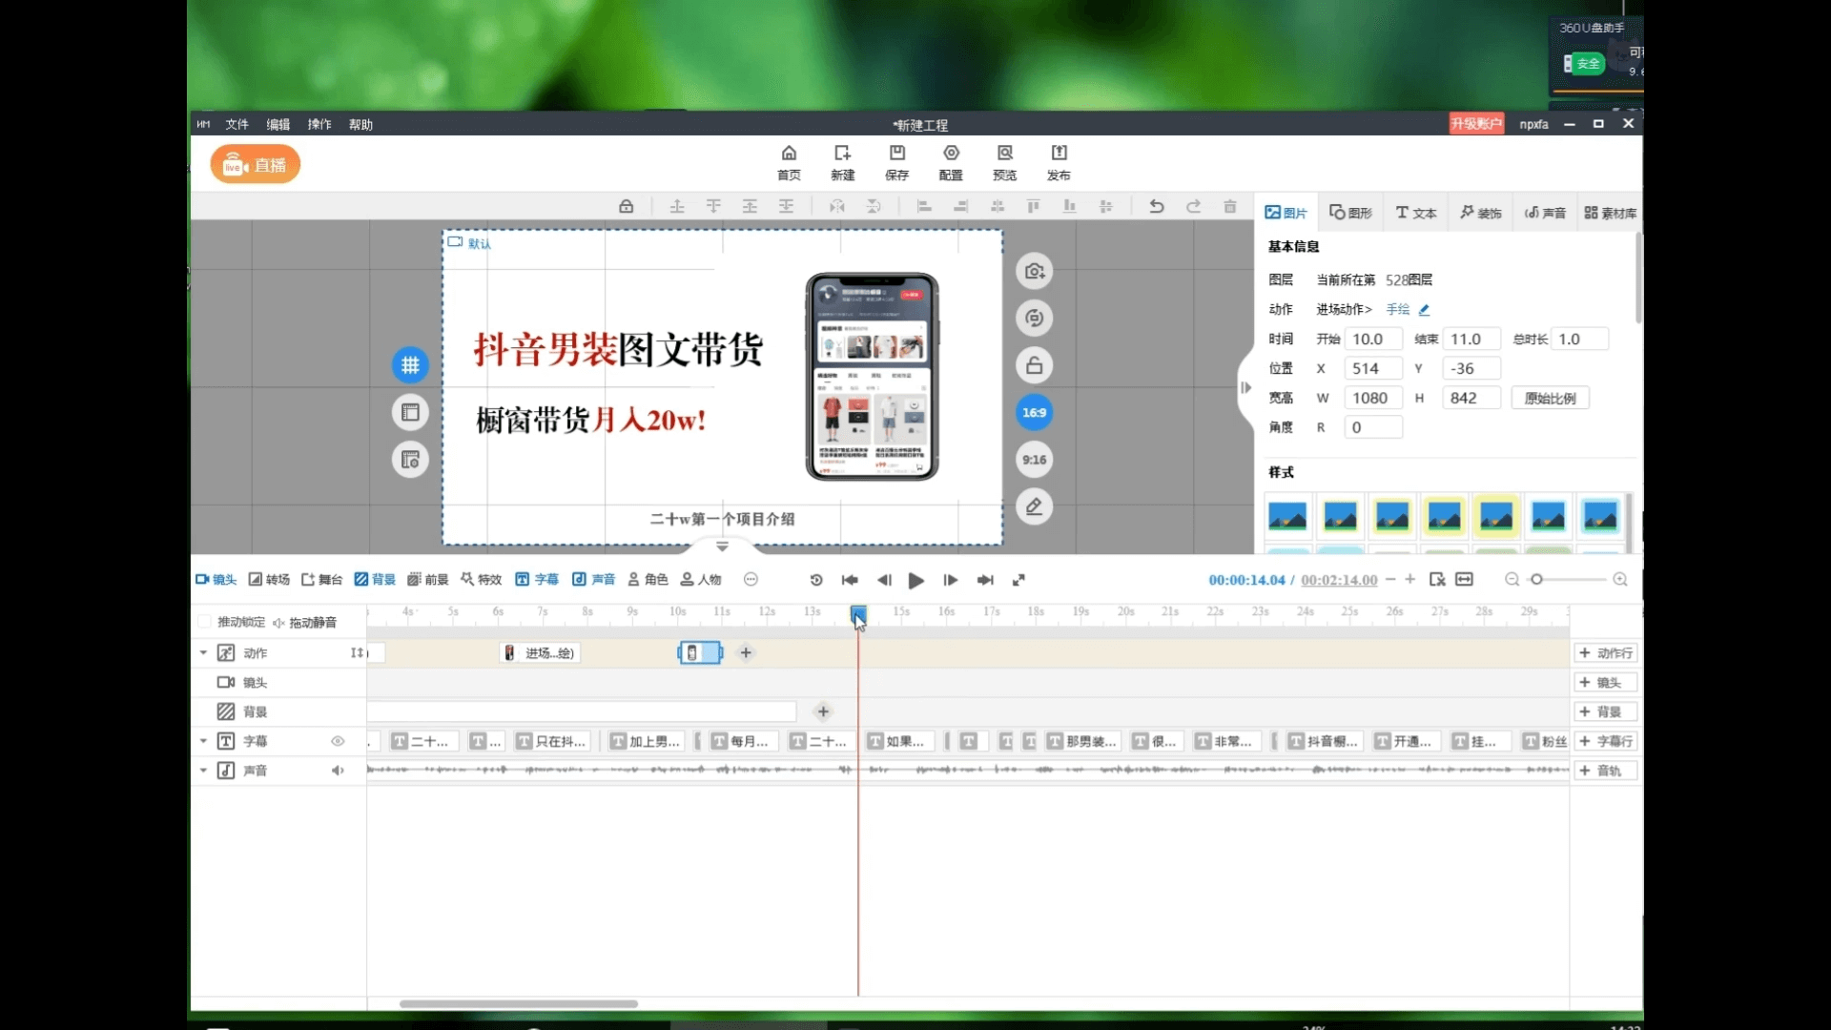Mute the 声音 audio track speaker
Image resolution: width=1831 pixels, height=1030 pixels.
coord(337,771)
